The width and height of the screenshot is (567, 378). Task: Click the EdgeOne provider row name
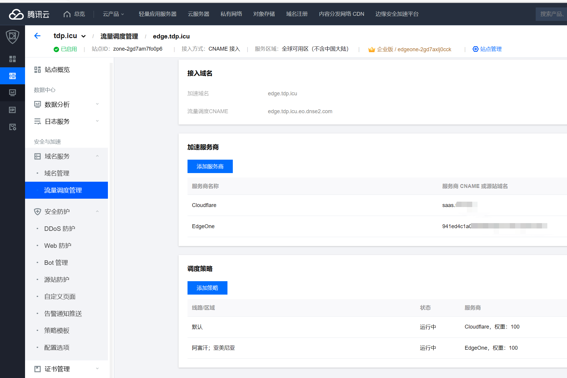click(203, 226)
